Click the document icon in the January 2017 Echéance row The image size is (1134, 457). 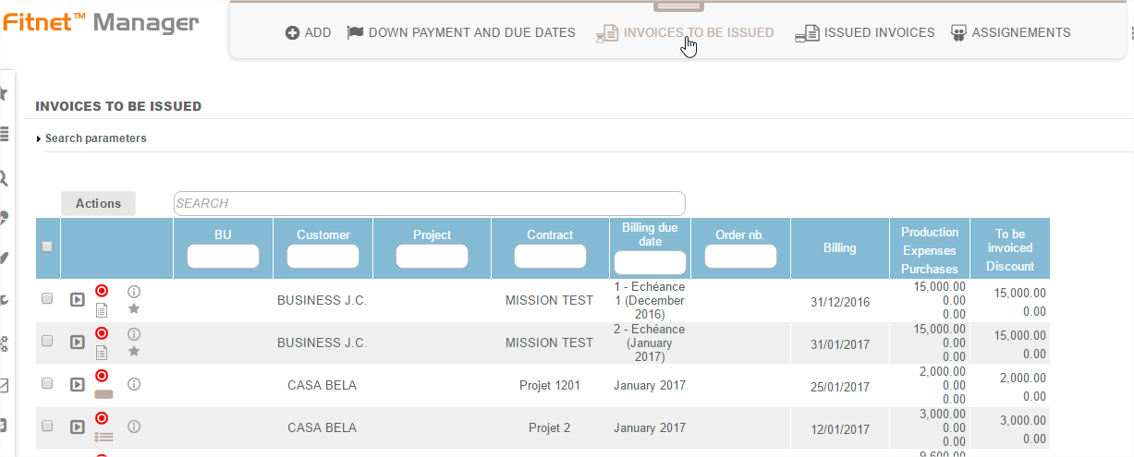pos(102,352)
